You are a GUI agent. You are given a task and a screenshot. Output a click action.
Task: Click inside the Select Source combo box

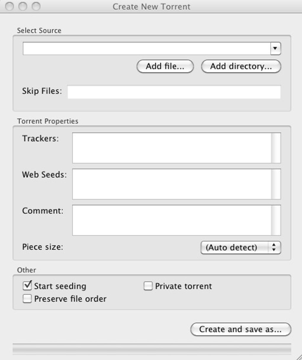click(x=147, y=48)
